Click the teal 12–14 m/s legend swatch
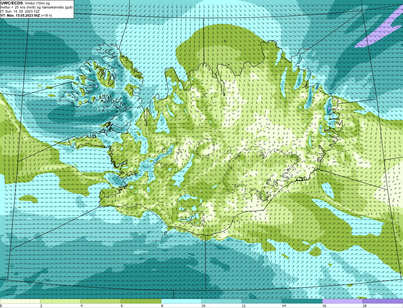The image size is (403, 308). (262, 301)
